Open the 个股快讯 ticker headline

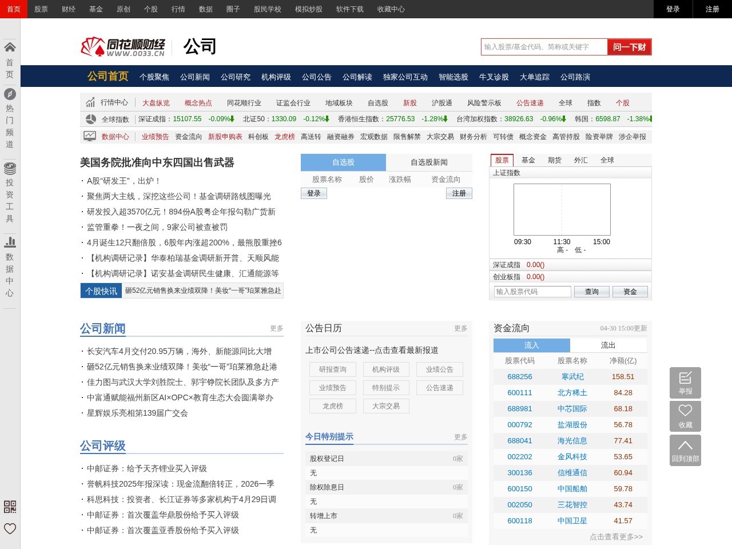(203, 291)
